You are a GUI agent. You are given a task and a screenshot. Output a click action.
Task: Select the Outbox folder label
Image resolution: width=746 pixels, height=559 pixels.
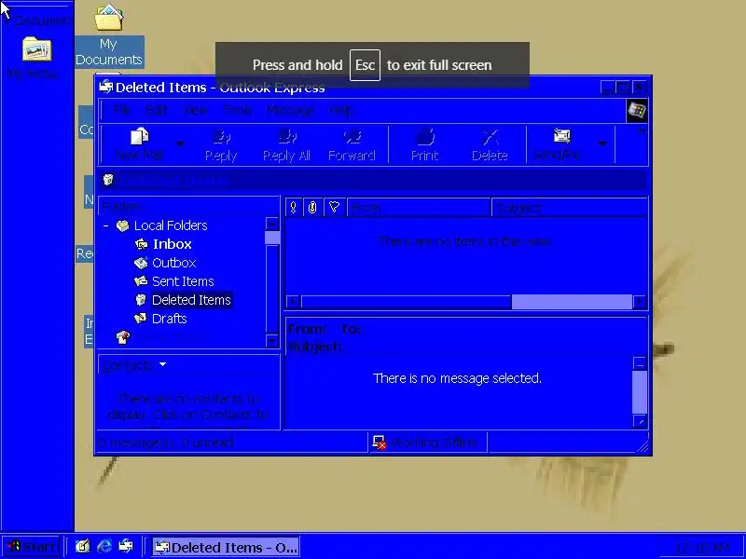[174, 263]
